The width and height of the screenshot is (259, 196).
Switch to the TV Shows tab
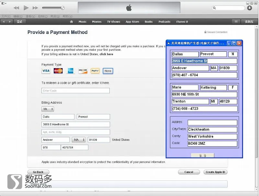(x=114, y=22)
